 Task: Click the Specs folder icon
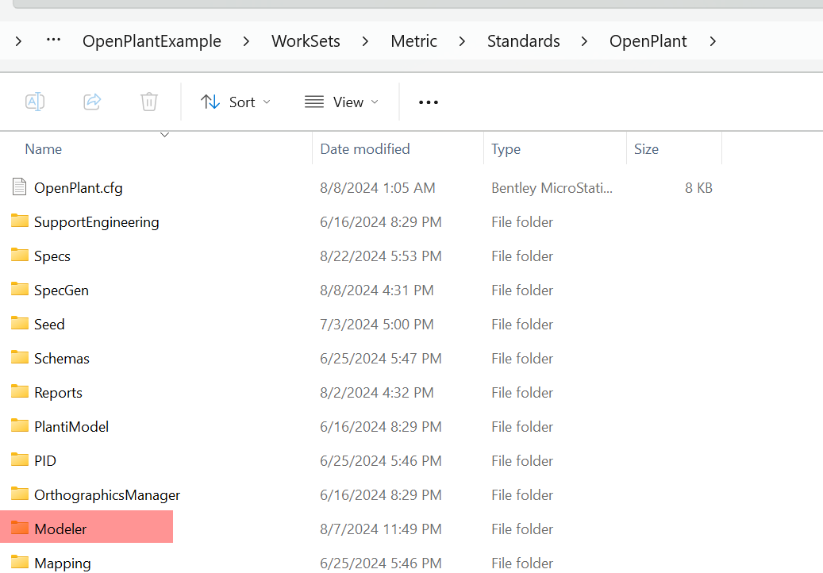(x=20, y=256)
